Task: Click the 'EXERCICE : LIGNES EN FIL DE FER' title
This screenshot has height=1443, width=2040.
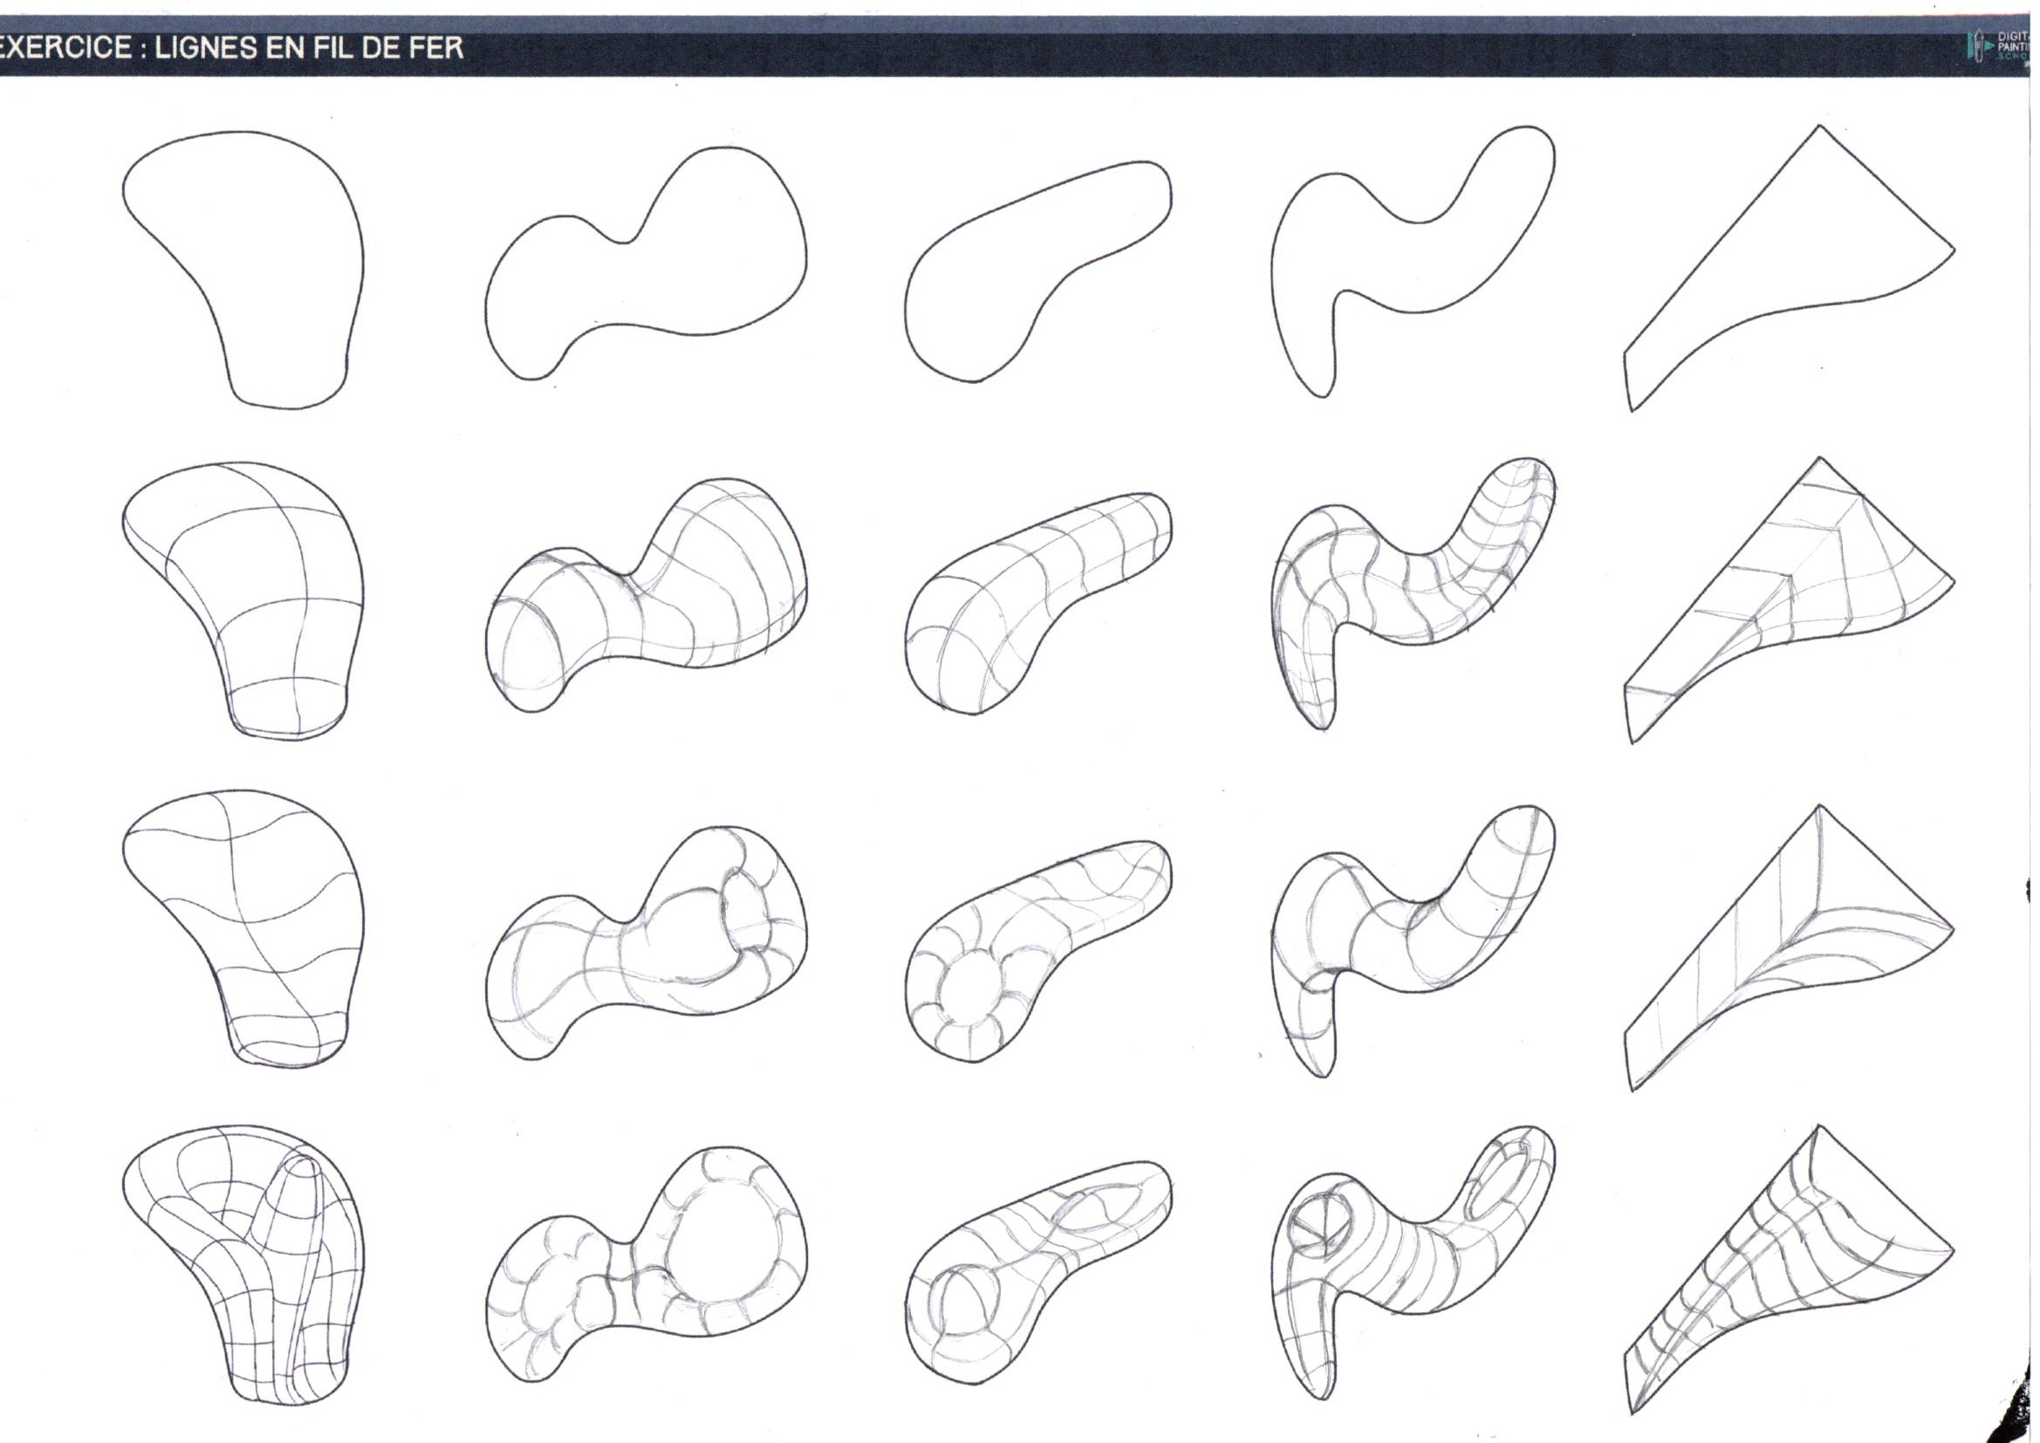Action: click(233, 48)
